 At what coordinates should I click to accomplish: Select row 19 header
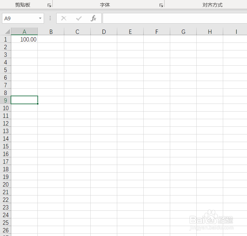pyautogui.click(x=6, y=177)
